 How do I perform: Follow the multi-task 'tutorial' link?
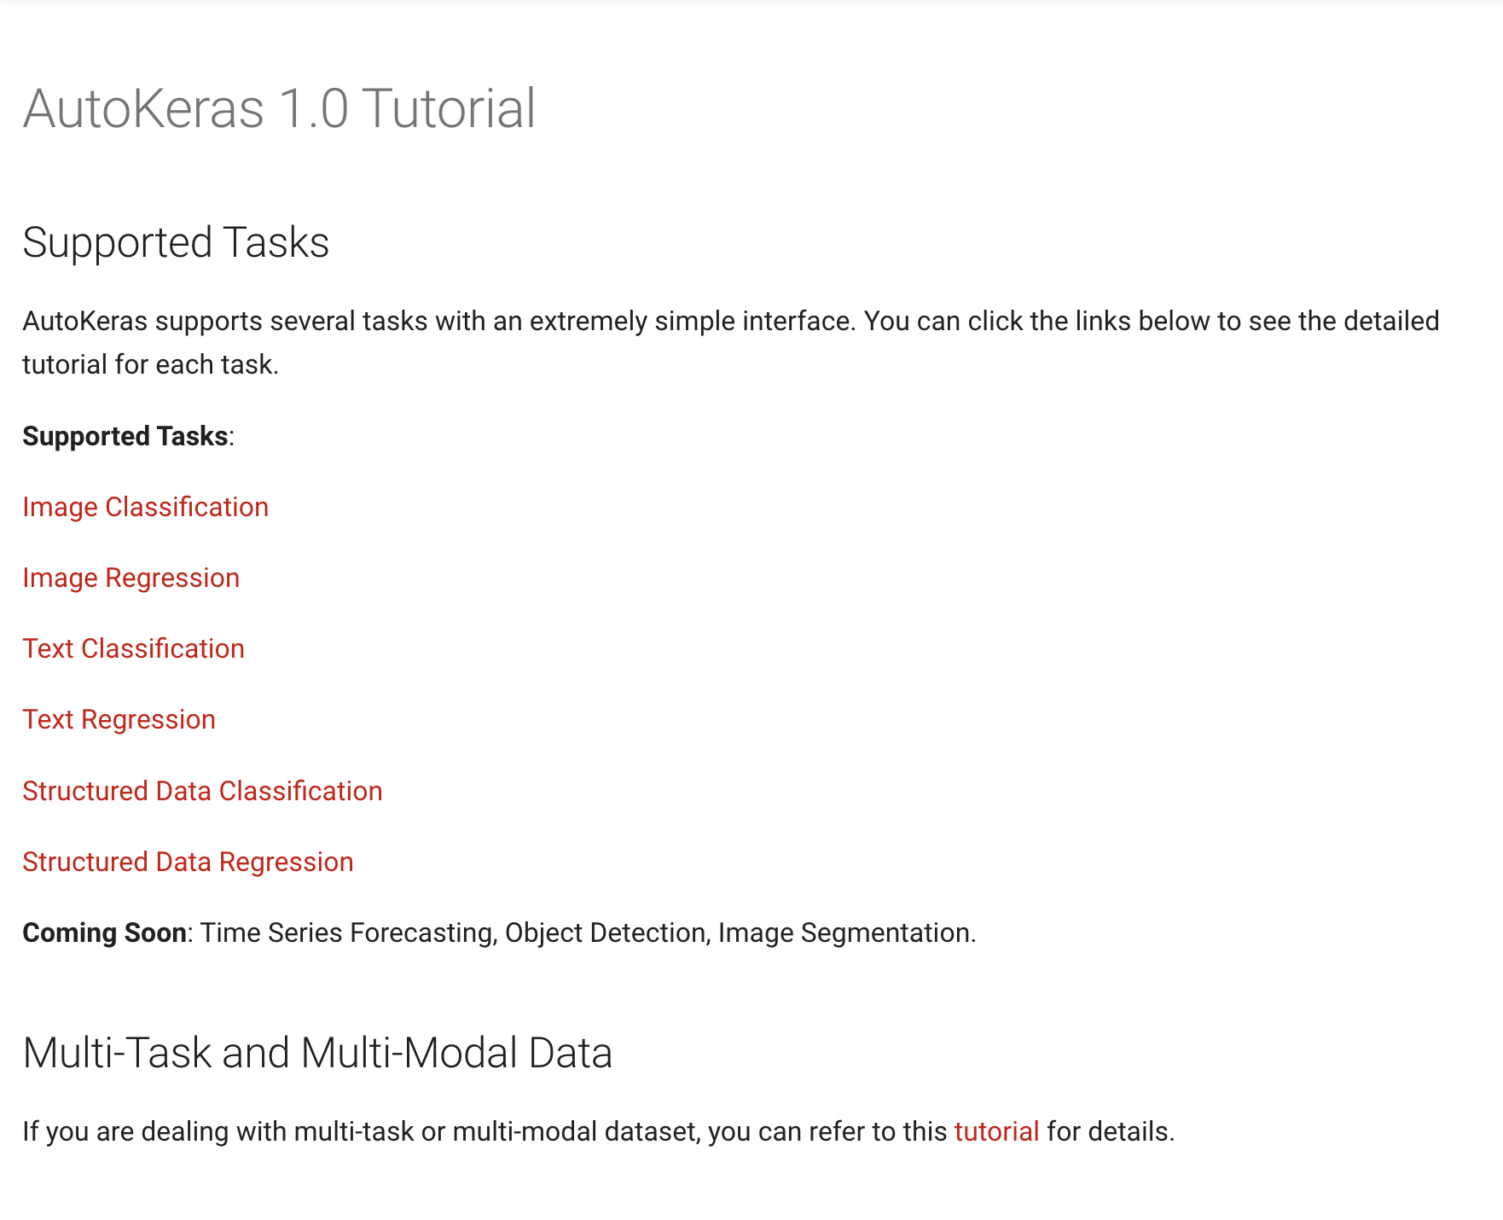[x=996, y=1132]
